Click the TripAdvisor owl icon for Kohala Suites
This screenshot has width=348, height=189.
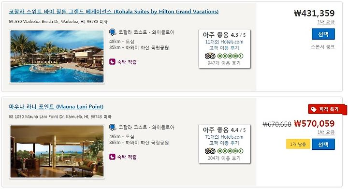click(x=210, y=56)
